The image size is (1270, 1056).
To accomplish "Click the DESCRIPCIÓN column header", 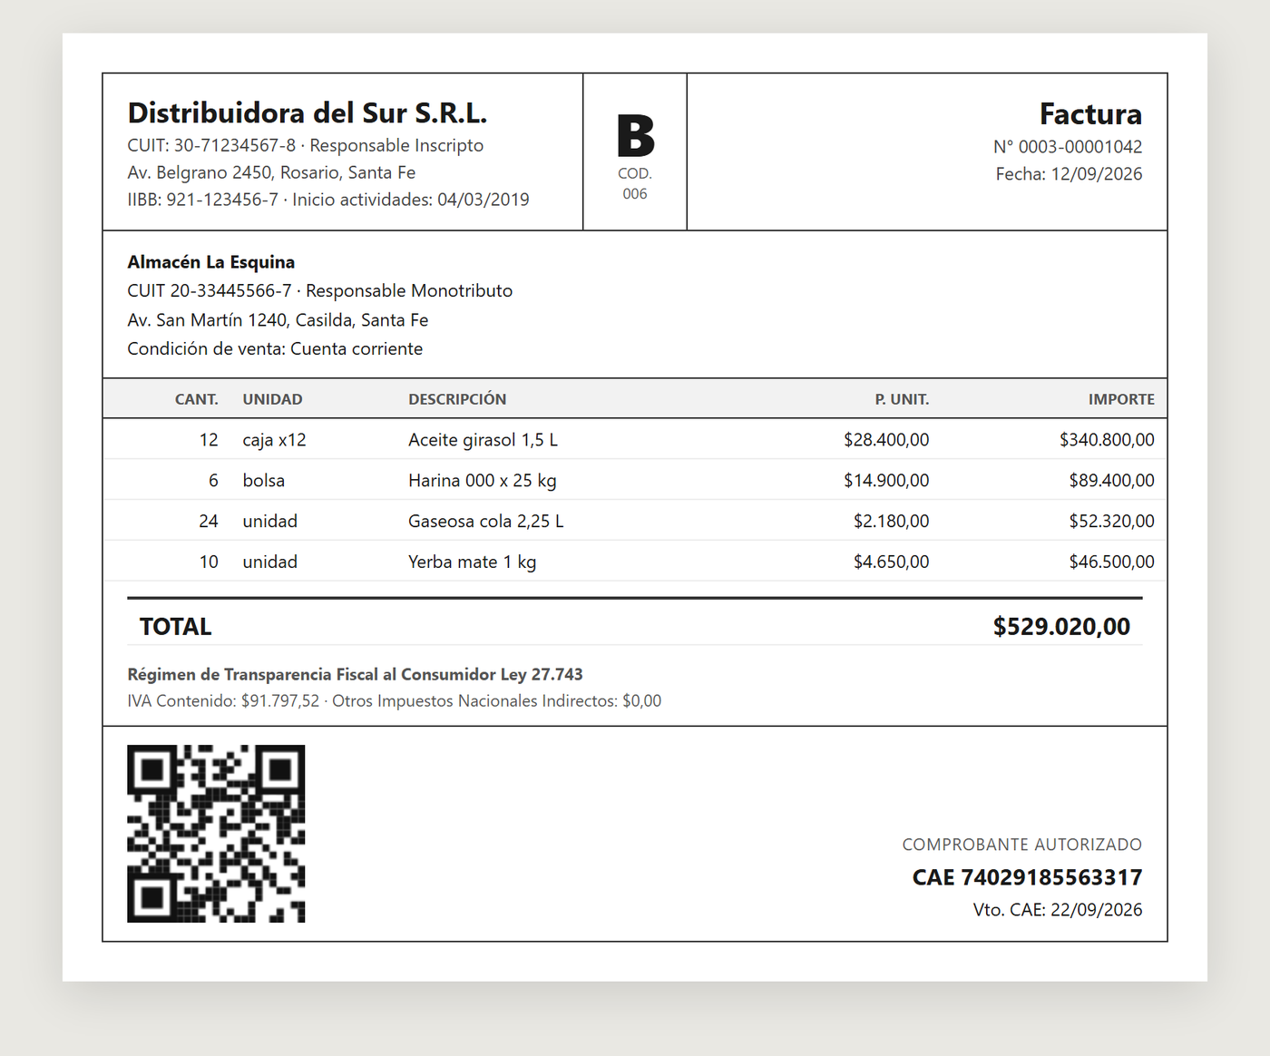I will 457,399.
